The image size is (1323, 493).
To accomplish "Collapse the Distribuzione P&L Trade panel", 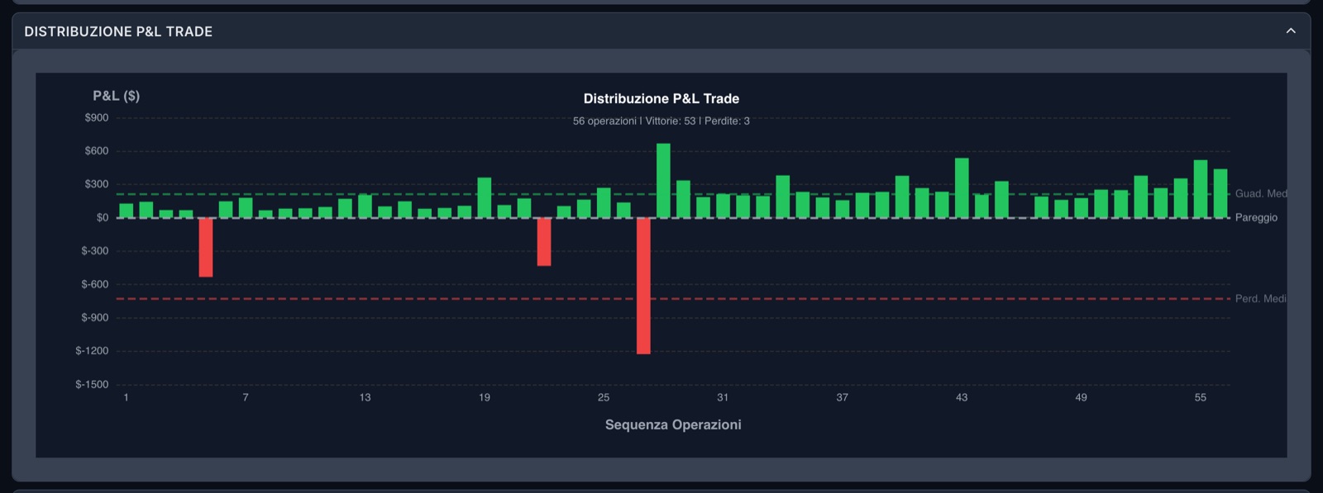I will (x=1291, y=31).
